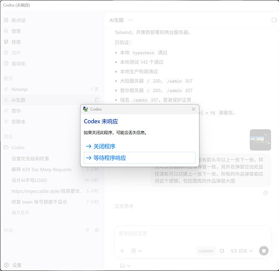Viewport: 279px width, 271px height.
Task: Stop generation with the stop button
Action: click(x=264, y=251)
